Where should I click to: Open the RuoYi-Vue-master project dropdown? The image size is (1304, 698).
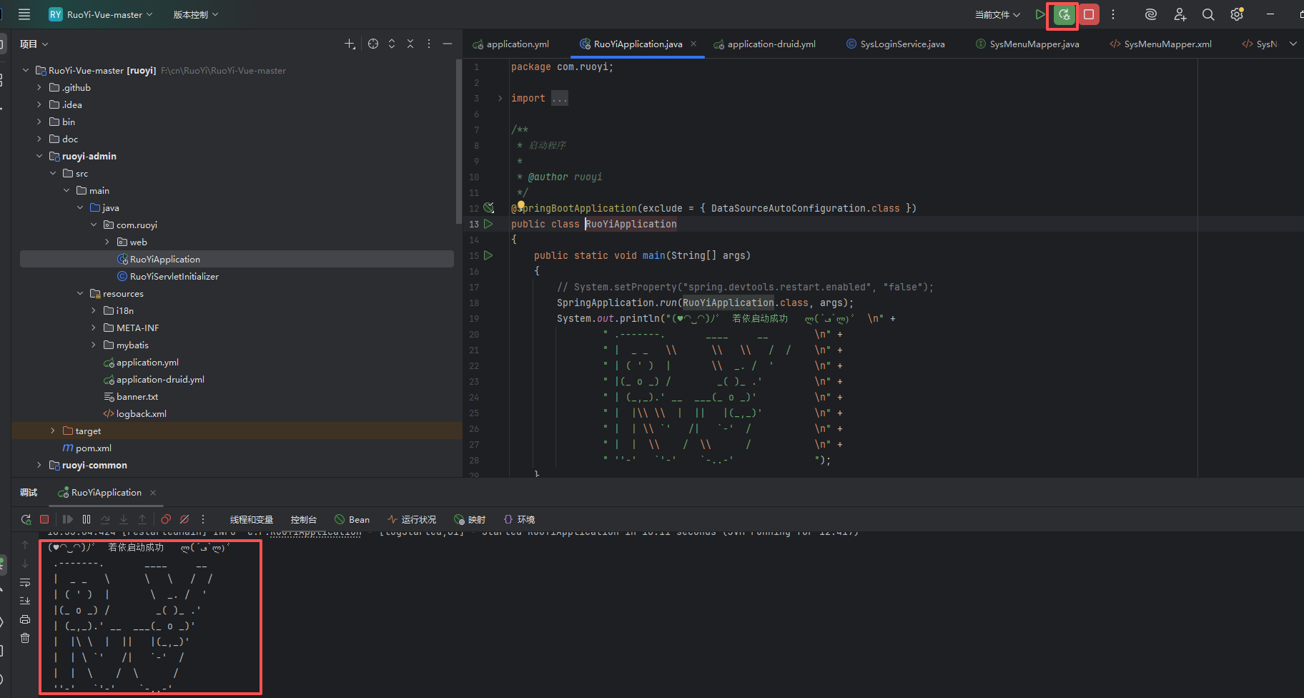point(101,14)
